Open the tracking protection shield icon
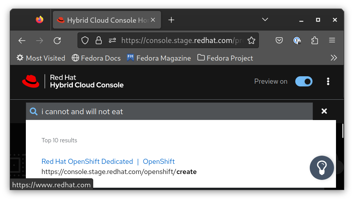This screenshot has width=354, height=201. pyautogui.click(x=85, y=40)
